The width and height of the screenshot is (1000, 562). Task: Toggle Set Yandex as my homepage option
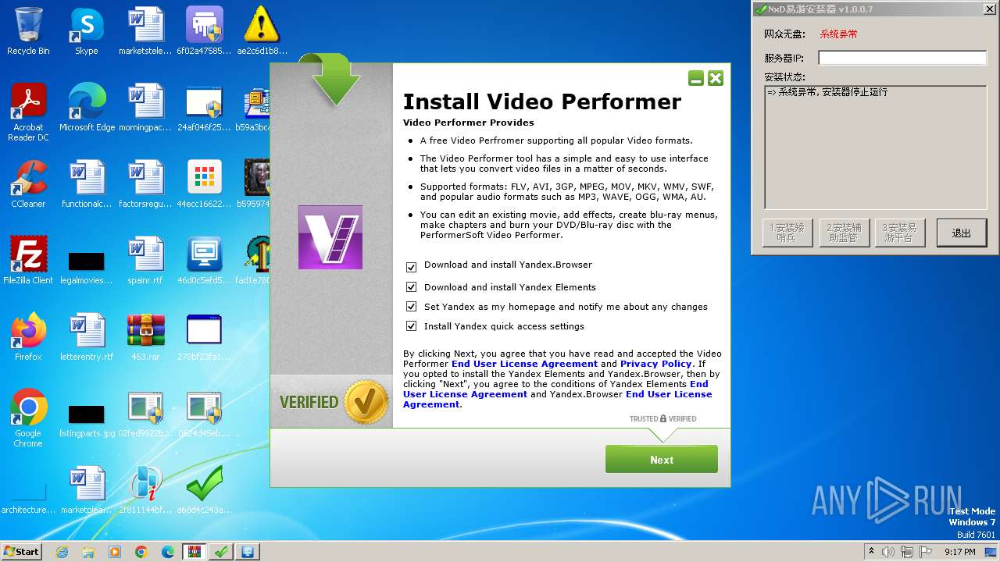click(x=411, y=308)
